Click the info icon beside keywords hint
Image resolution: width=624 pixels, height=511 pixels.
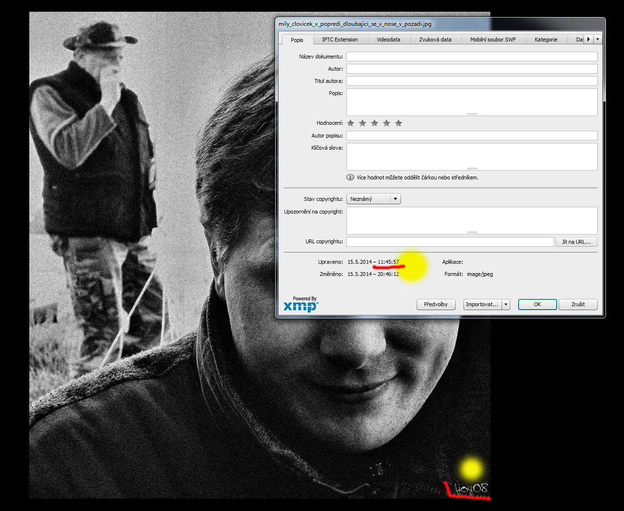click(350, 177)
